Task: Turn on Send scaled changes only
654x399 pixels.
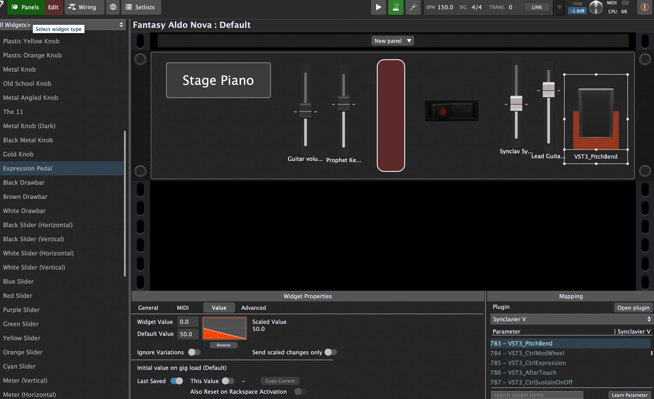Action: (330, 352)
